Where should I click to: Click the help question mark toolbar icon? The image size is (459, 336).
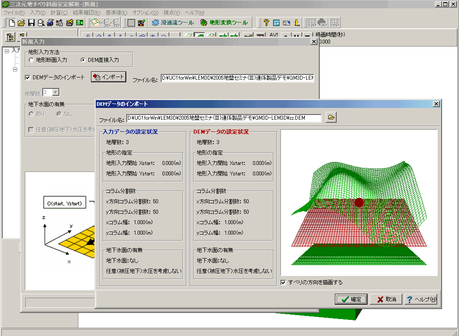pyautogui.click(x=266, y=23)
